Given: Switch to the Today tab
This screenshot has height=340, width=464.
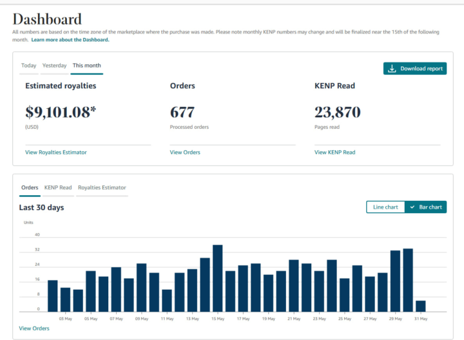Looking at the screenshot, I should coord(29,65).
